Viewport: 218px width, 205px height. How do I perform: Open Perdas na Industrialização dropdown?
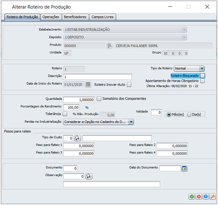pos(98,122)
